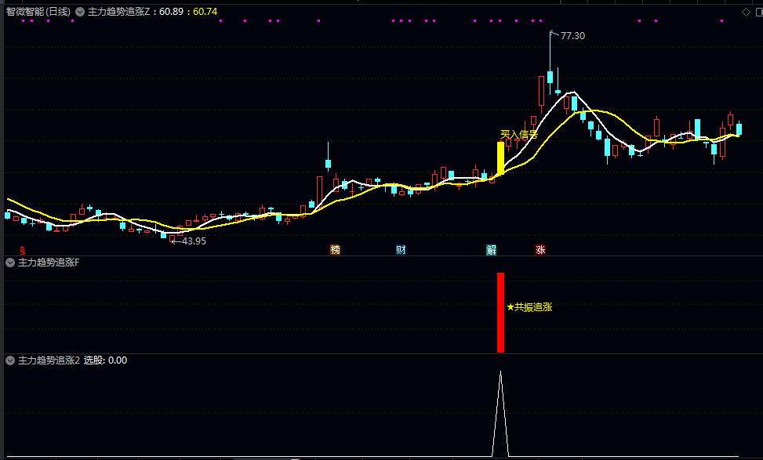Click the ★共振追涨 label
The image size is (763, 460).
click(x=529, y=307)
